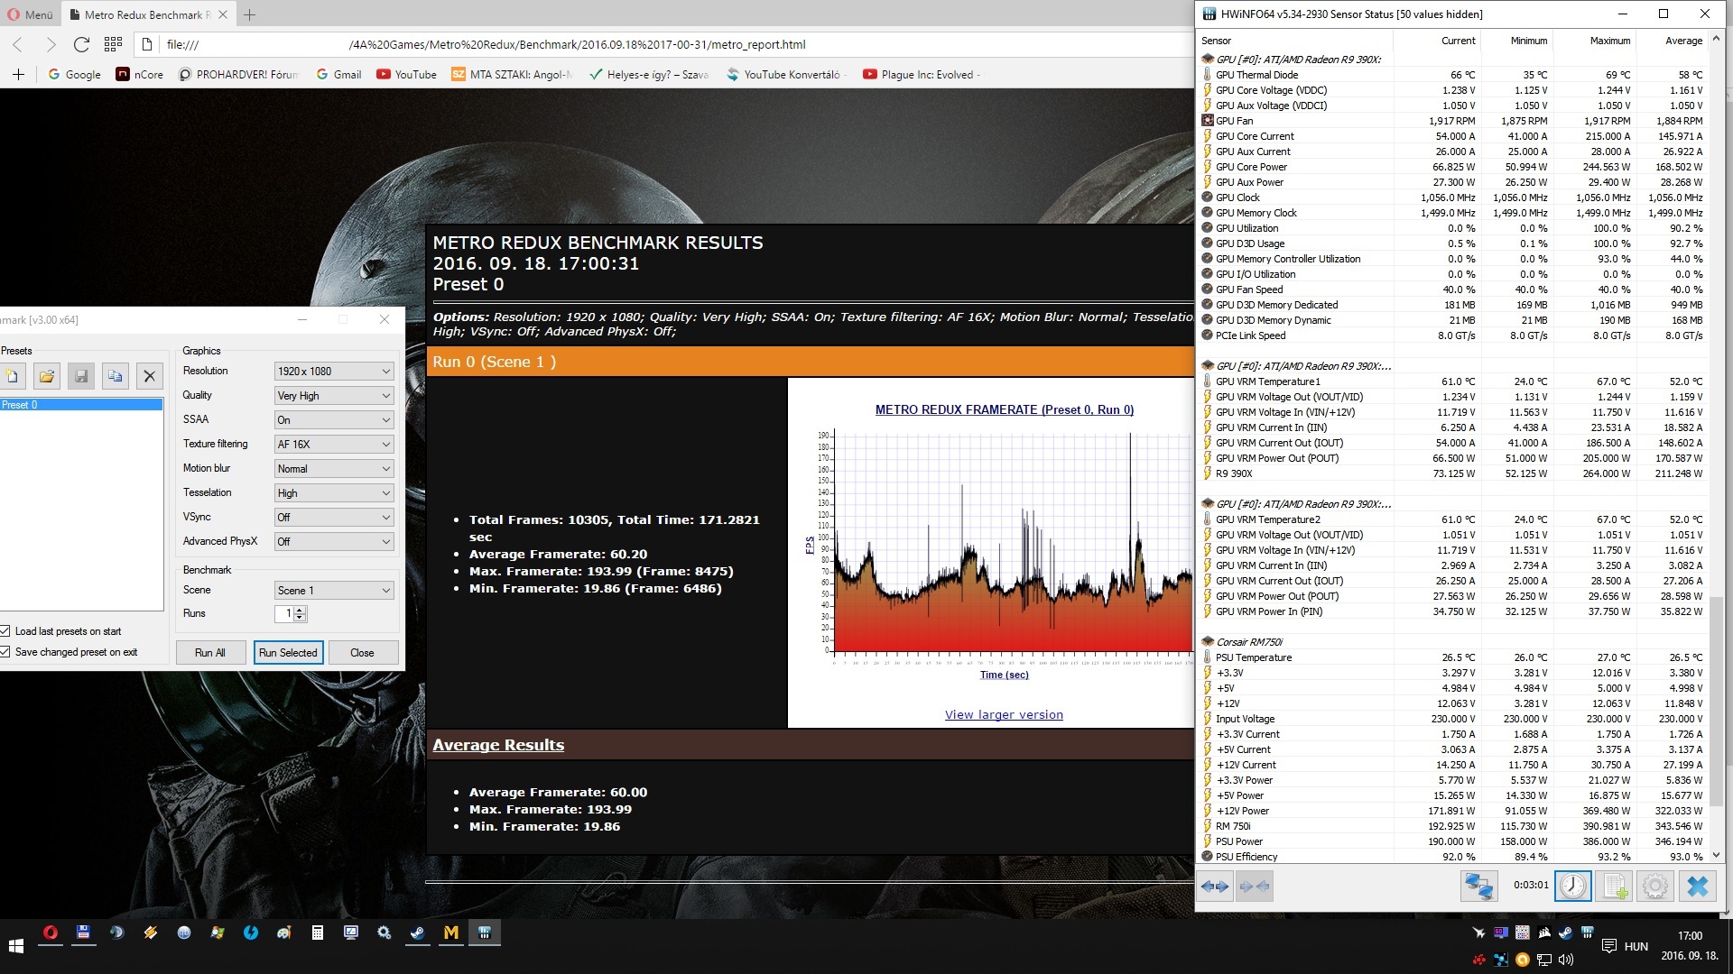This screenshot has width=1733, height=974.
Task: Click the yellow M Metro icon in taskbar
Action: [x=451, y=933]
